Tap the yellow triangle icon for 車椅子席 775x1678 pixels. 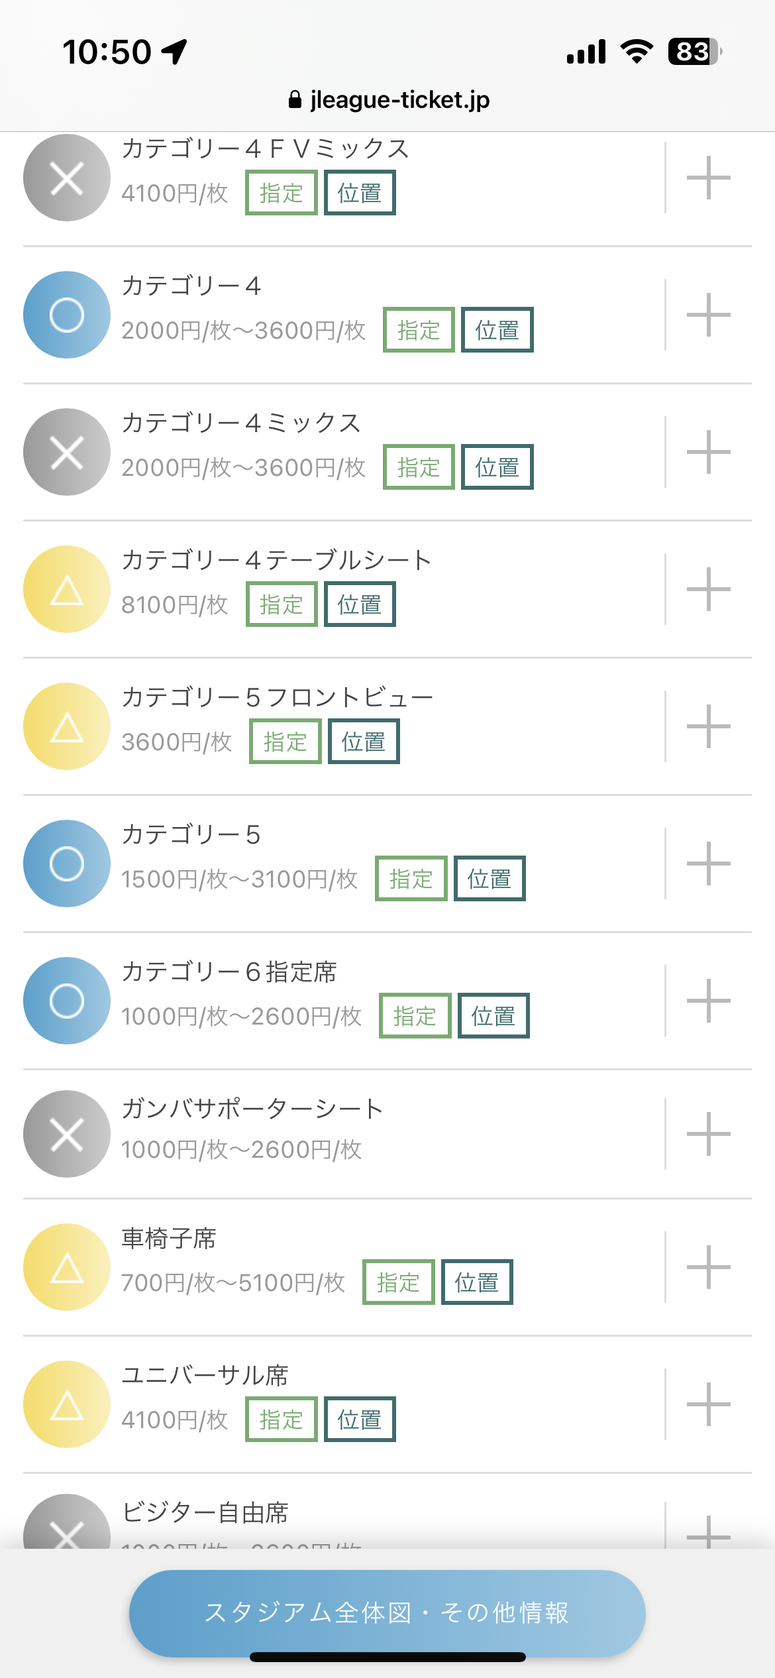pyautogui.click(x=67, y=1267)
